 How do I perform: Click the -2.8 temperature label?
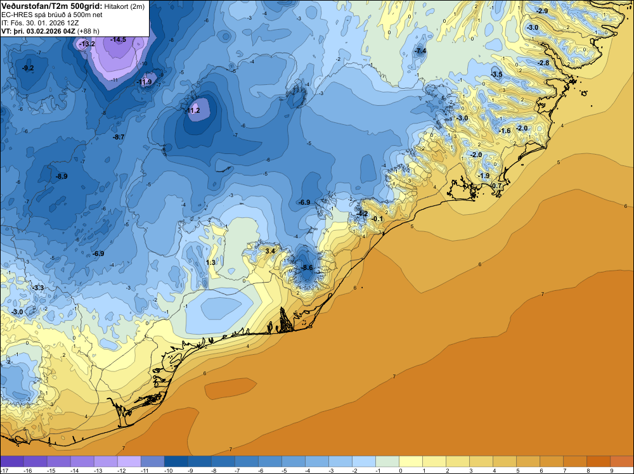[x=544, y=63]
